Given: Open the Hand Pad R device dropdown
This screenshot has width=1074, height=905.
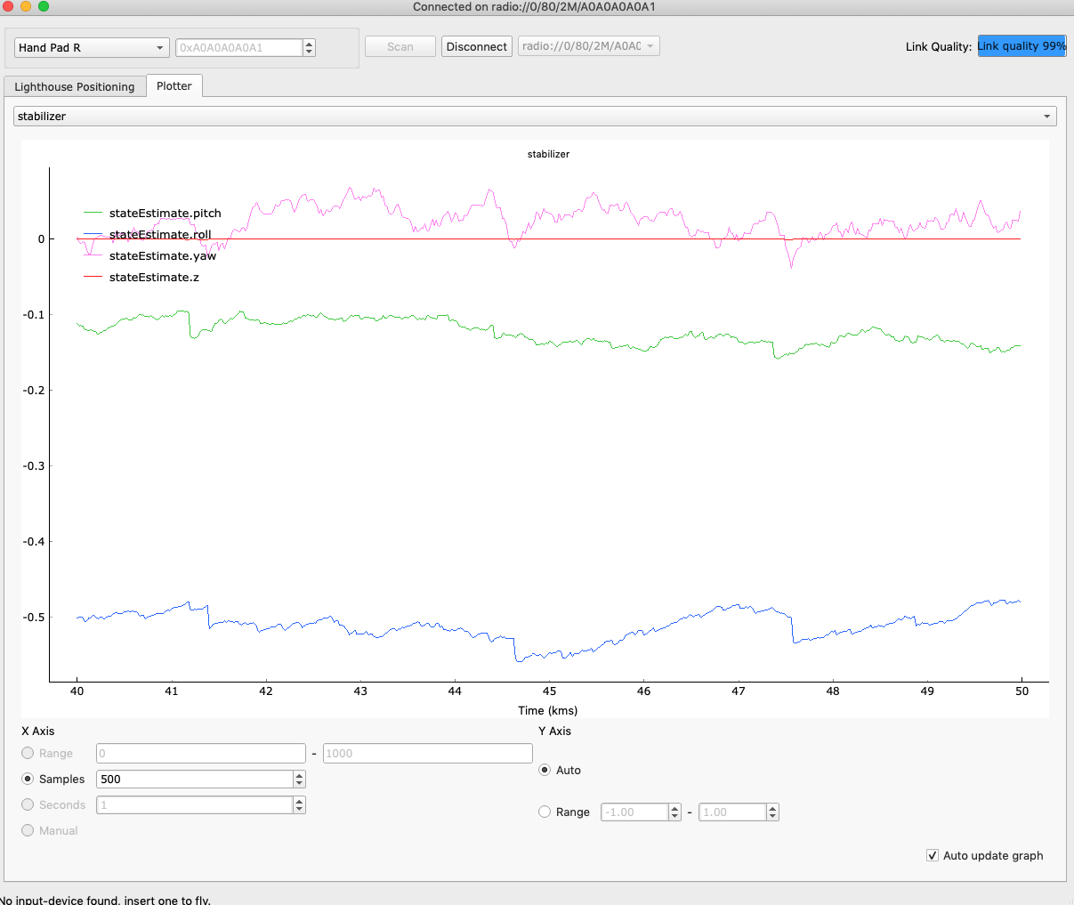Looking at the screenshot, I should [x=92, y=48].
